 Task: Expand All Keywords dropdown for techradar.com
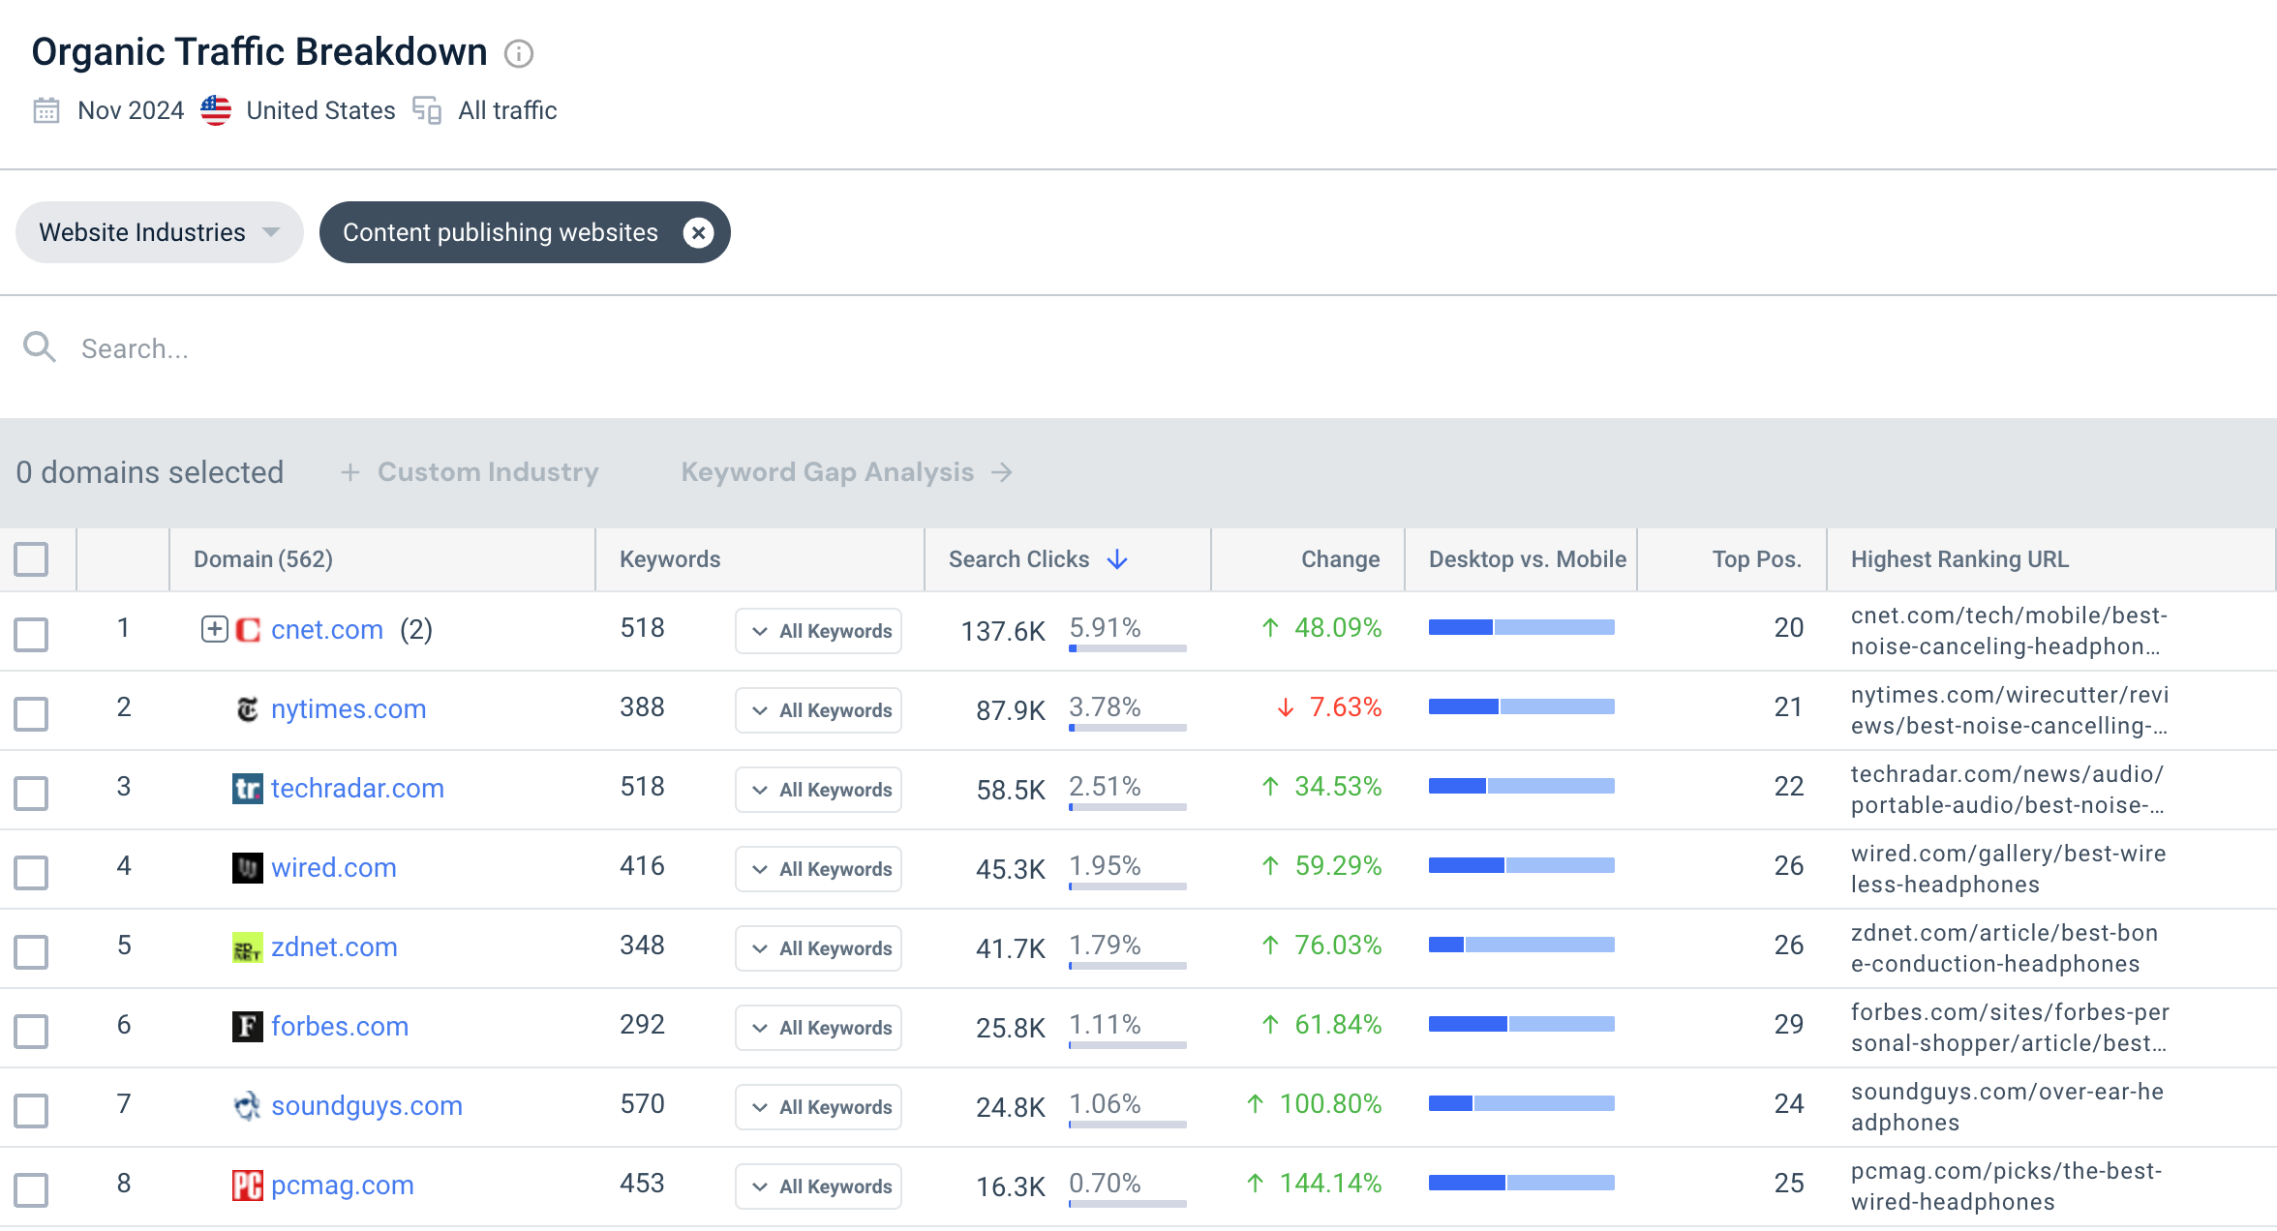[x=818, y=790]
